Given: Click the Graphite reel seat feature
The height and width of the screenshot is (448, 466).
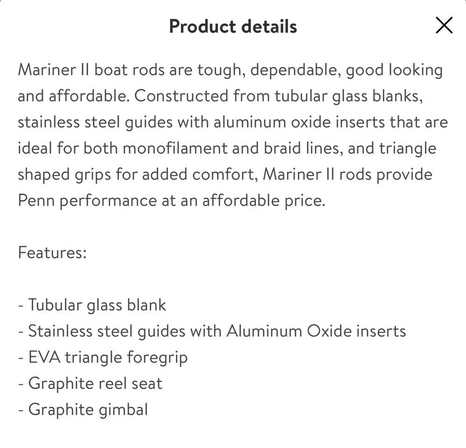Looking at the screenshot, I should pos(90,384).
